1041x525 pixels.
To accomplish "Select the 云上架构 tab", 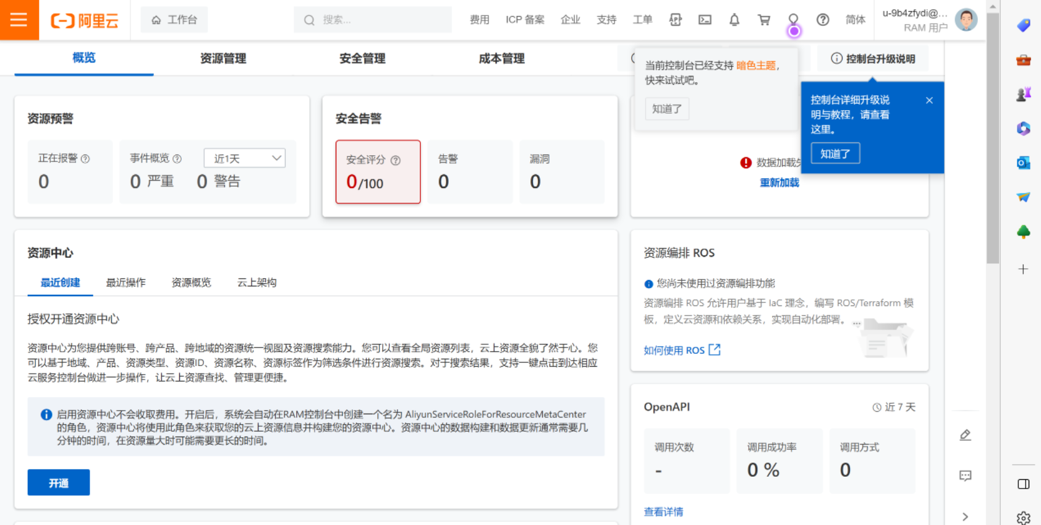I will pos(257,283).
